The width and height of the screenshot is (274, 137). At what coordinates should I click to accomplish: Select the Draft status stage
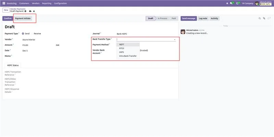pyautogui.click(x=151, y=18)
